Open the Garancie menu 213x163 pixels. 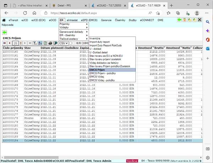tap(106, 20)
